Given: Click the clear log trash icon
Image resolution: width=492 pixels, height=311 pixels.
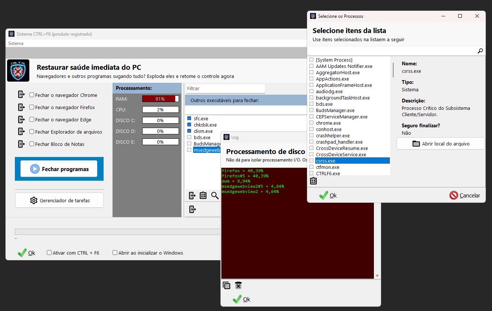Looking at the screenshot, I should [238, 285].
